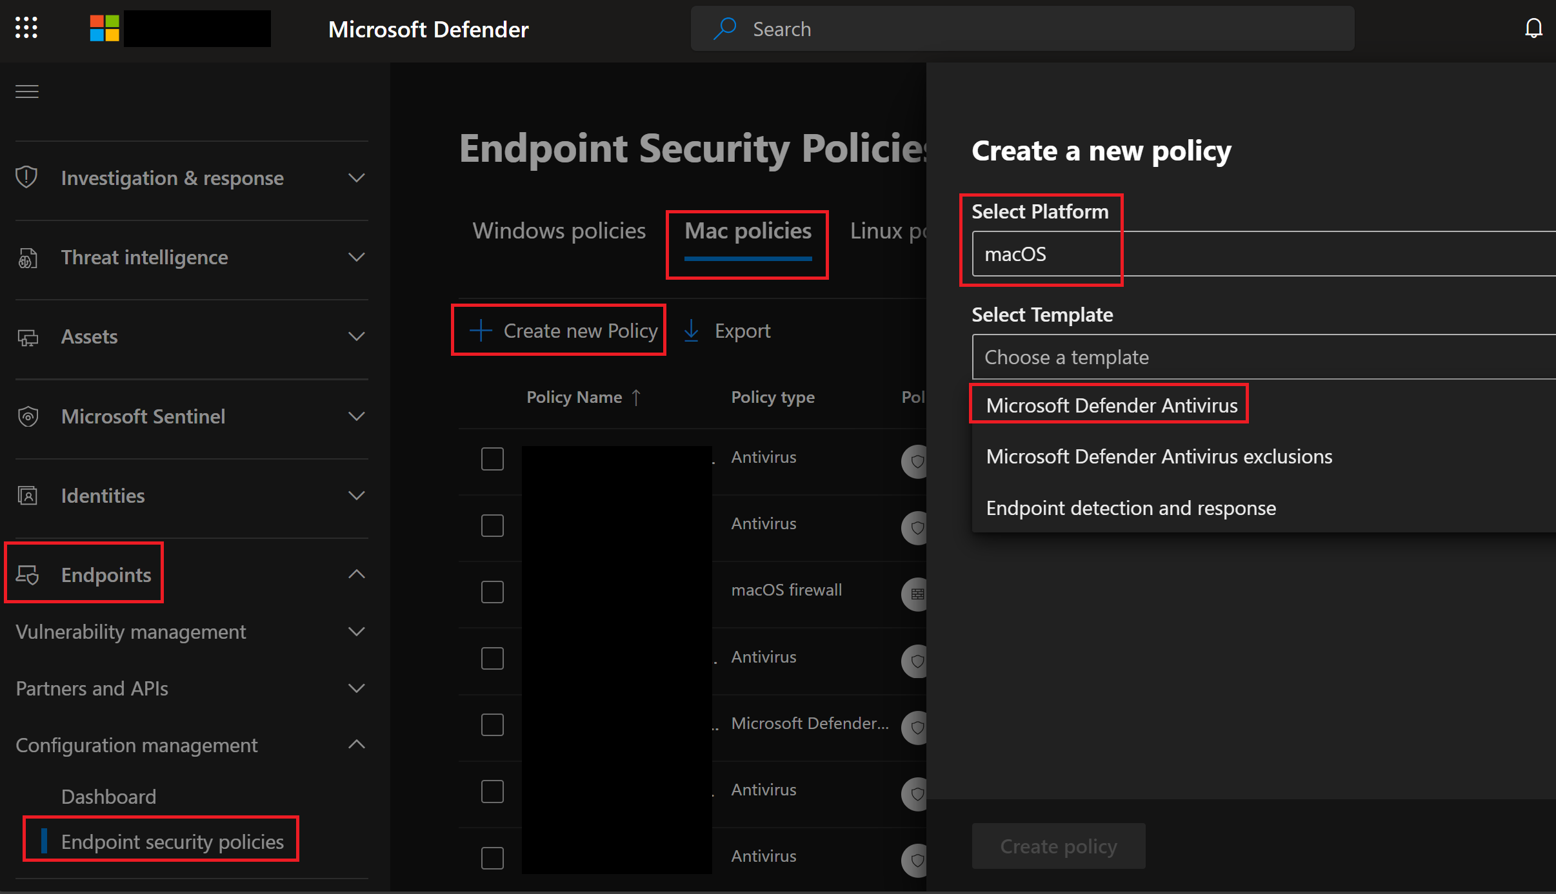Open the Select Platform macOS dropdown

click(1264, 254)
